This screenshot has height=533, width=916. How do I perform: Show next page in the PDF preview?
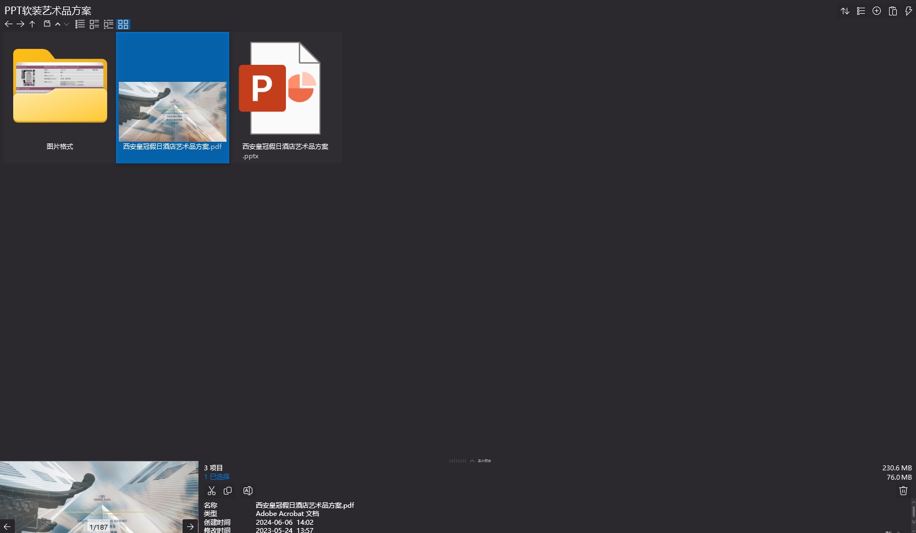click(190, 526)
